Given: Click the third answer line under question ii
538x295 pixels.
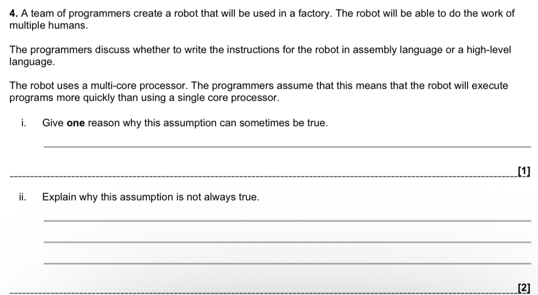Looking at the screenshot, I should pos(286,263).
